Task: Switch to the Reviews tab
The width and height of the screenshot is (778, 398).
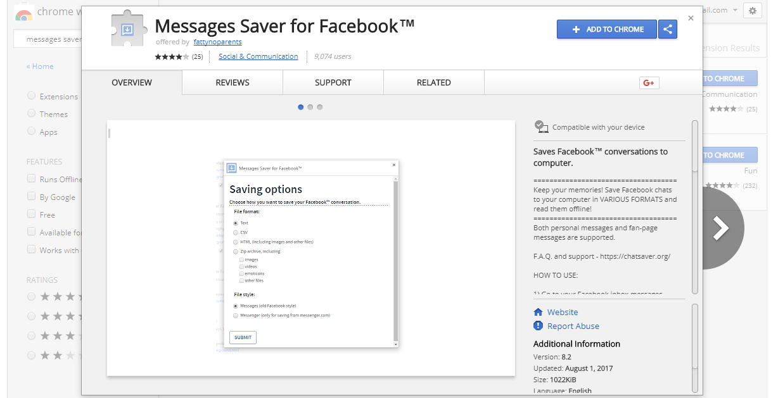Action: pyautogui.click(x=233, y=82)
